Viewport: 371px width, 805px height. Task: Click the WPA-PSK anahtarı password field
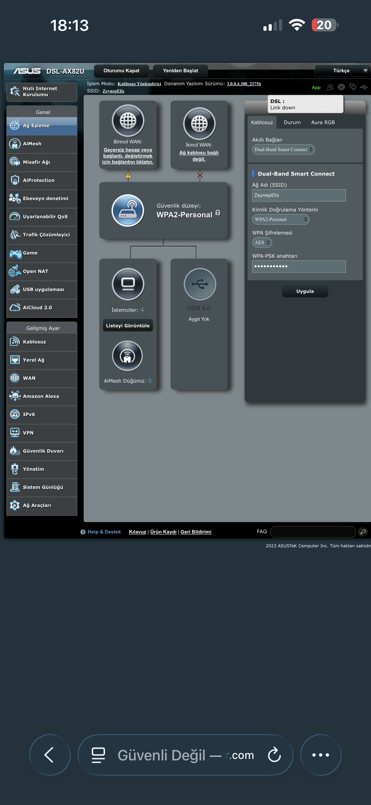[x=299, y=267]
